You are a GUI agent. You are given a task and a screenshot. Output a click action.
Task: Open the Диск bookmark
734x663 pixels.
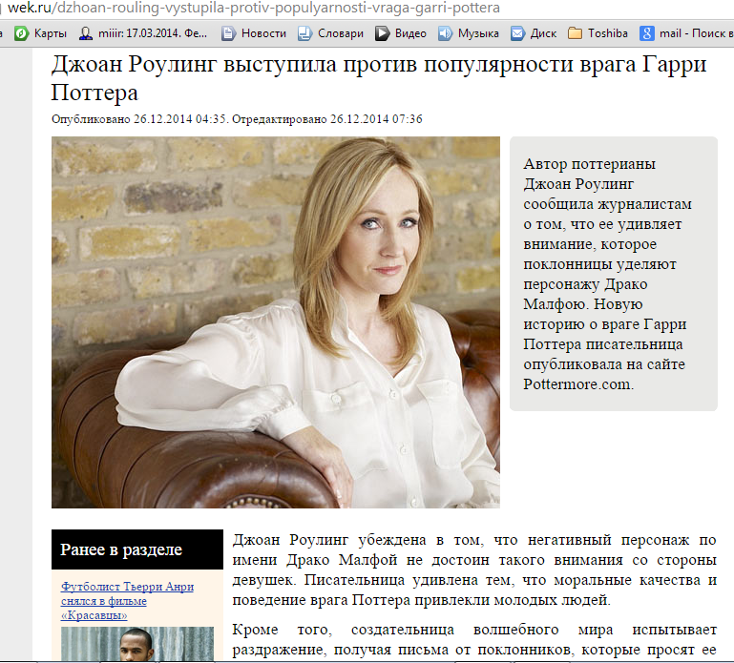coord(534,33)
